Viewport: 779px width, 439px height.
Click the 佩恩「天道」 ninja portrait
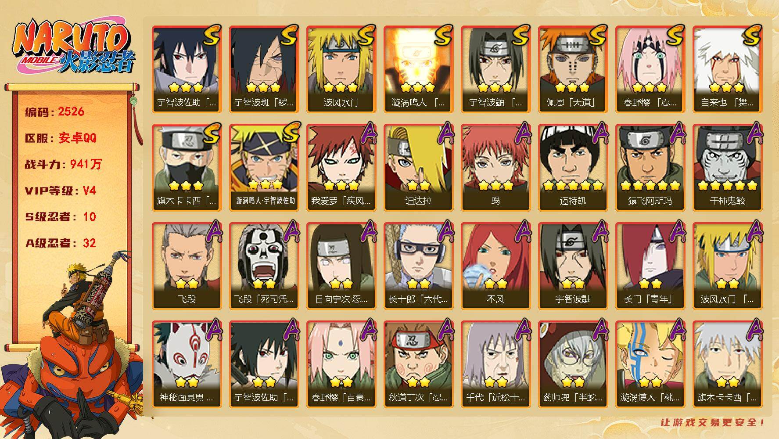pos(573,69)
